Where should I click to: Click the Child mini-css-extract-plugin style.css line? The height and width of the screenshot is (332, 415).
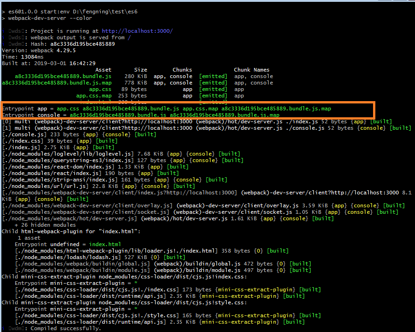(124, 302)
